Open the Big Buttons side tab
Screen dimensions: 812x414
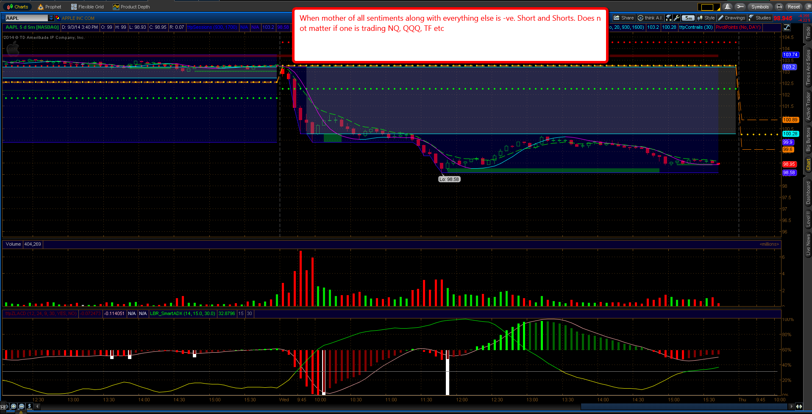(x=808, y=139)
